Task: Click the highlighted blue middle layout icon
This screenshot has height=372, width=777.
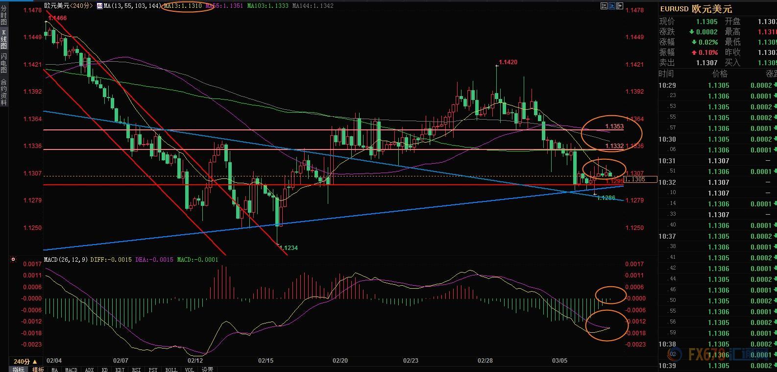Action: (x=611, y=6)
